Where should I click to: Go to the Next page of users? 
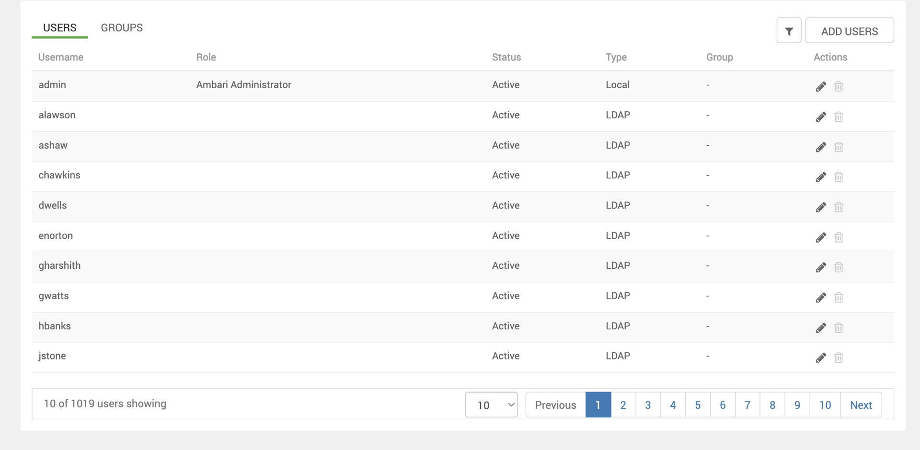tap(861, 405)
